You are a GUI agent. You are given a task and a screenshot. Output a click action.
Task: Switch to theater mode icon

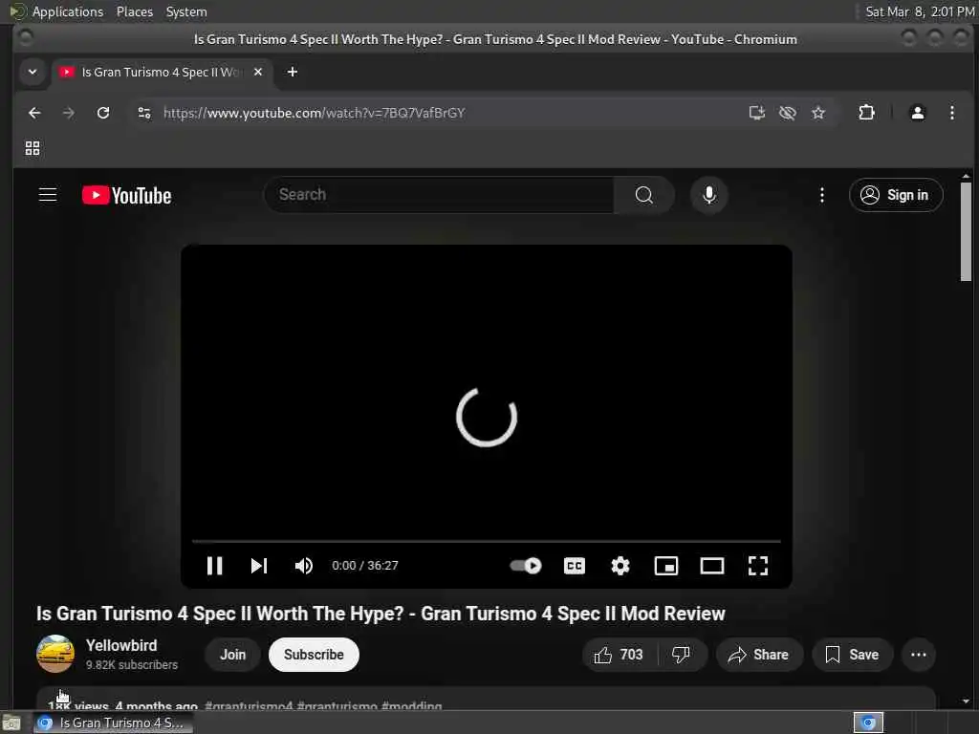pos(711,566)
